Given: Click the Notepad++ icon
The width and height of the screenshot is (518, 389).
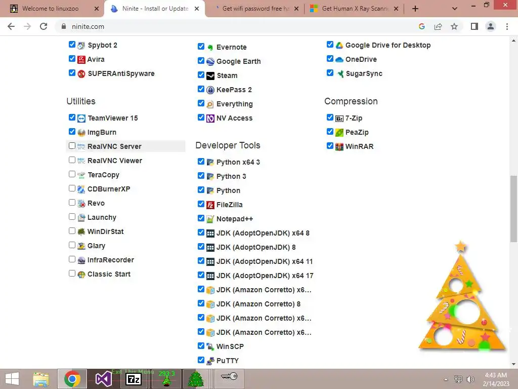Looking at the screenshot, I should click(x=210, y=219).
